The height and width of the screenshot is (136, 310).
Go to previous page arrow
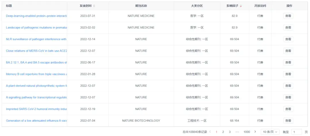click(x=210, y=132)
